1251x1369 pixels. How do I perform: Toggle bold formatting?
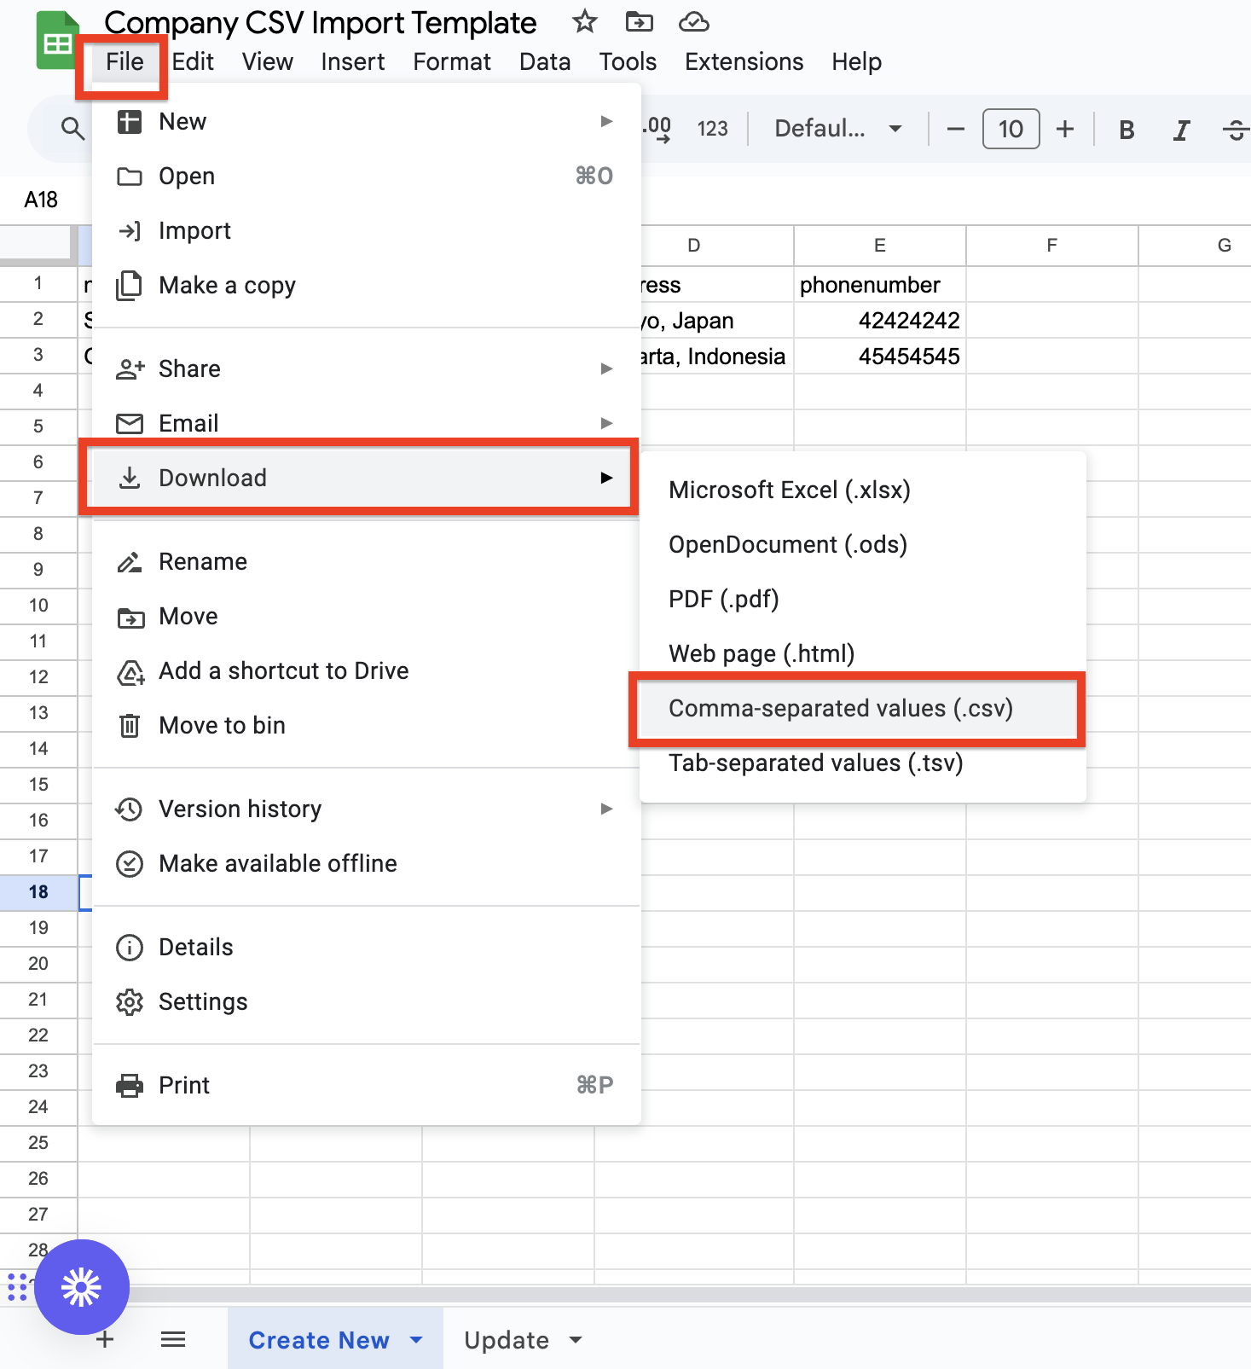1126,130
